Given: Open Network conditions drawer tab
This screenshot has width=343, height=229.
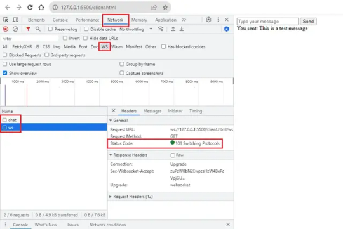Looking at the screenshot, I should [107, 225].
